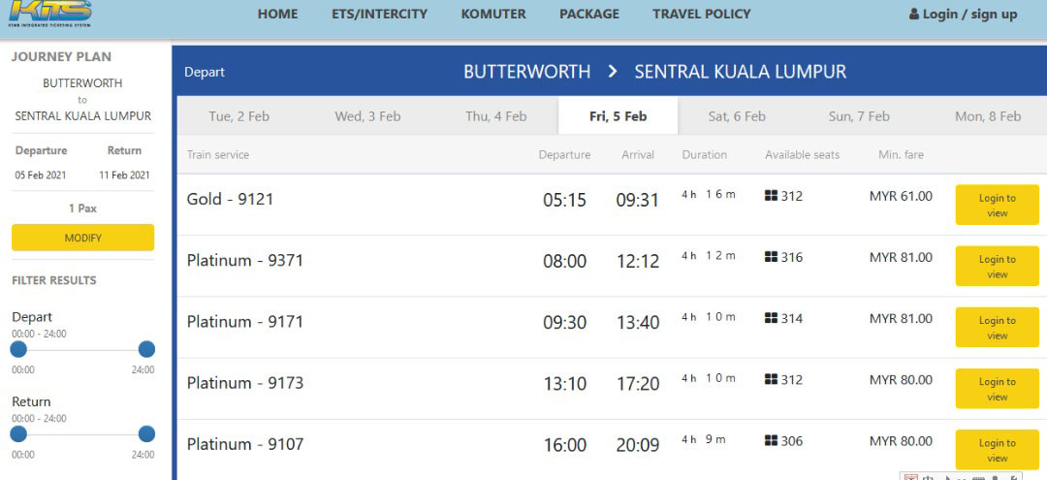Click Login to view for Platinum - 9173
This screenshot has height=480, width=1047.
(997, 389)
